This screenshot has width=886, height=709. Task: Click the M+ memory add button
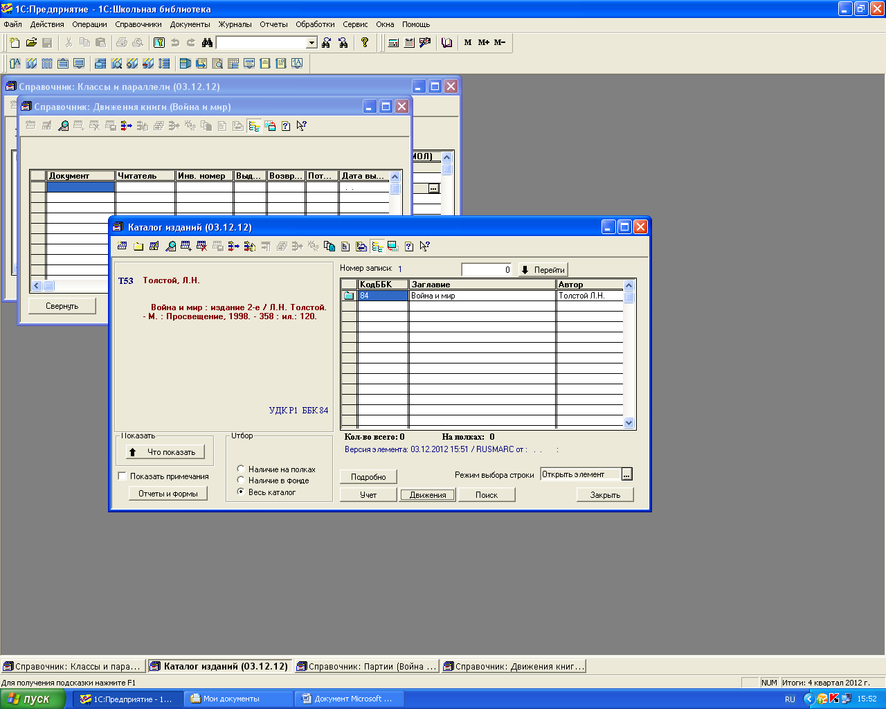coord(484,43)
